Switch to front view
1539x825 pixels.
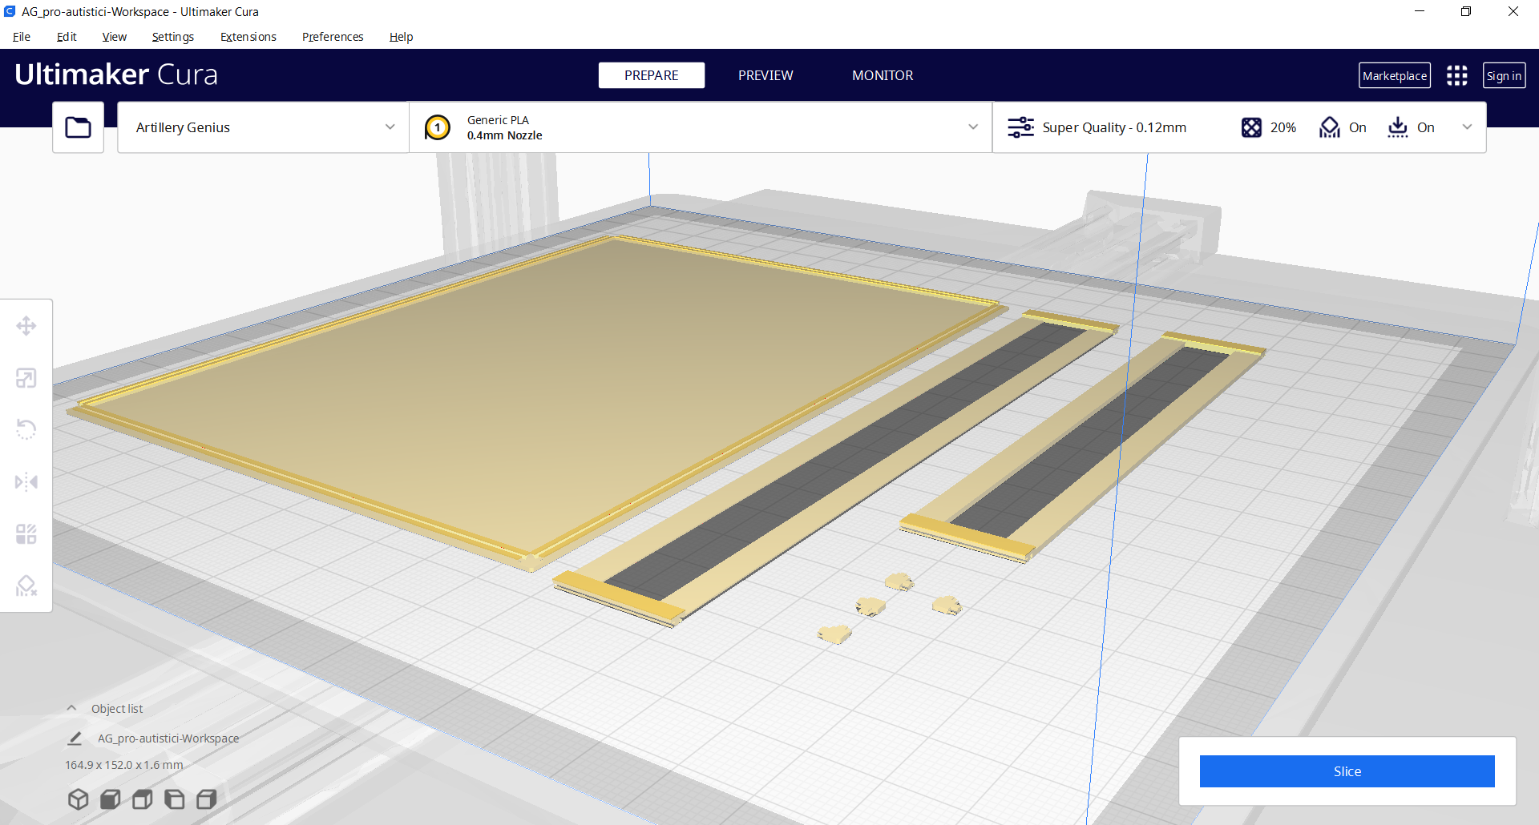click(110, 799)
